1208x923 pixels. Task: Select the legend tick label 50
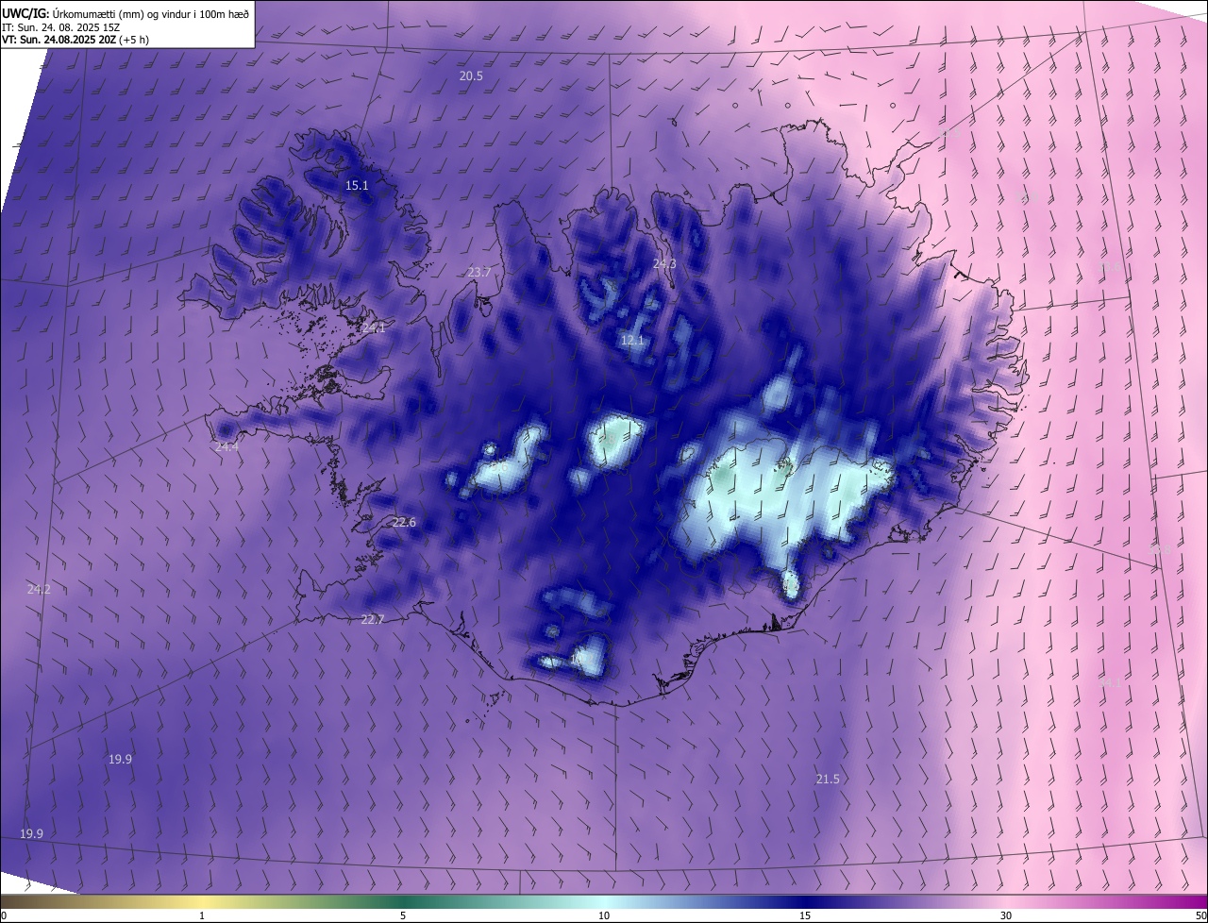click(x=1200, y=916)
